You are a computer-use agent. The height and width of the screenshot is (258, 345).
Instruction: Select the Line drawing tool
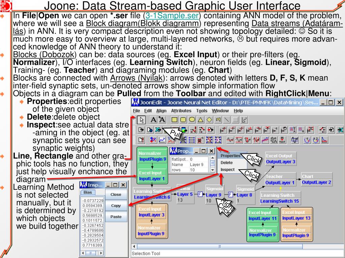(x=227, y=120)
